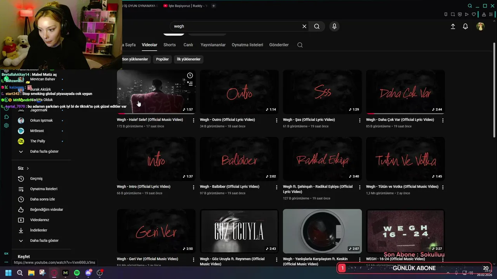Switch to the Canlı tab
The width and height of the screenshot is (497, 279).
[x=188, y=45]
